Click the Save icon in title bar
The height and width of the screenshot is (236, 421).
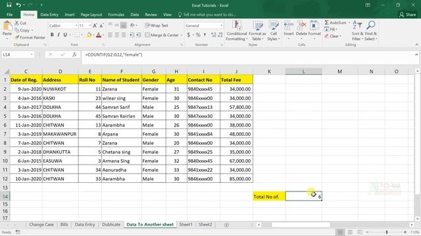pos(9,5)
